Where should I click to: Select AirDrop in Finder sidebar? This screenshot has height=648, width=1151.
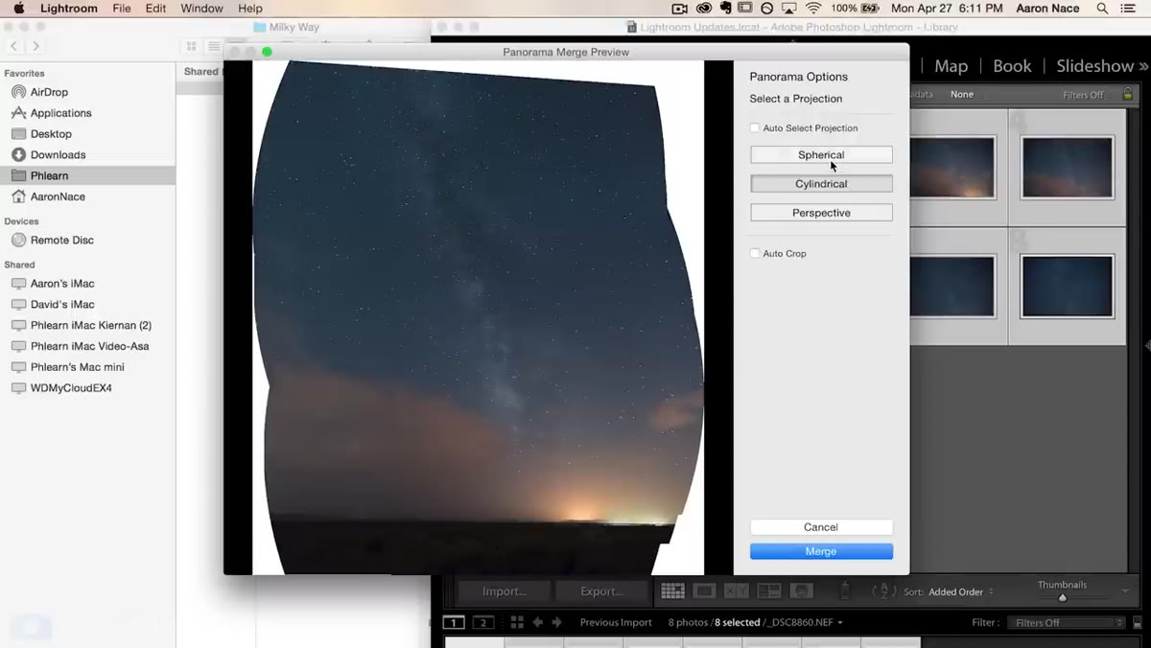pos(49,92)
